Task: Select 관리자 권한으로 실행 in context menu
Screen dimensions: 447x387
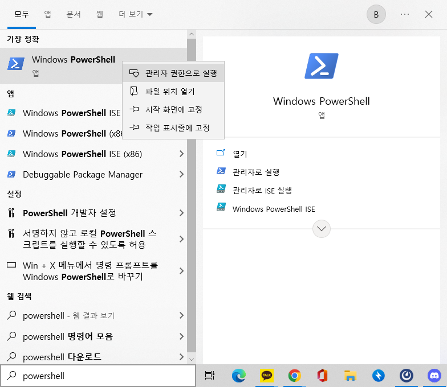Action: coord(173,73)
